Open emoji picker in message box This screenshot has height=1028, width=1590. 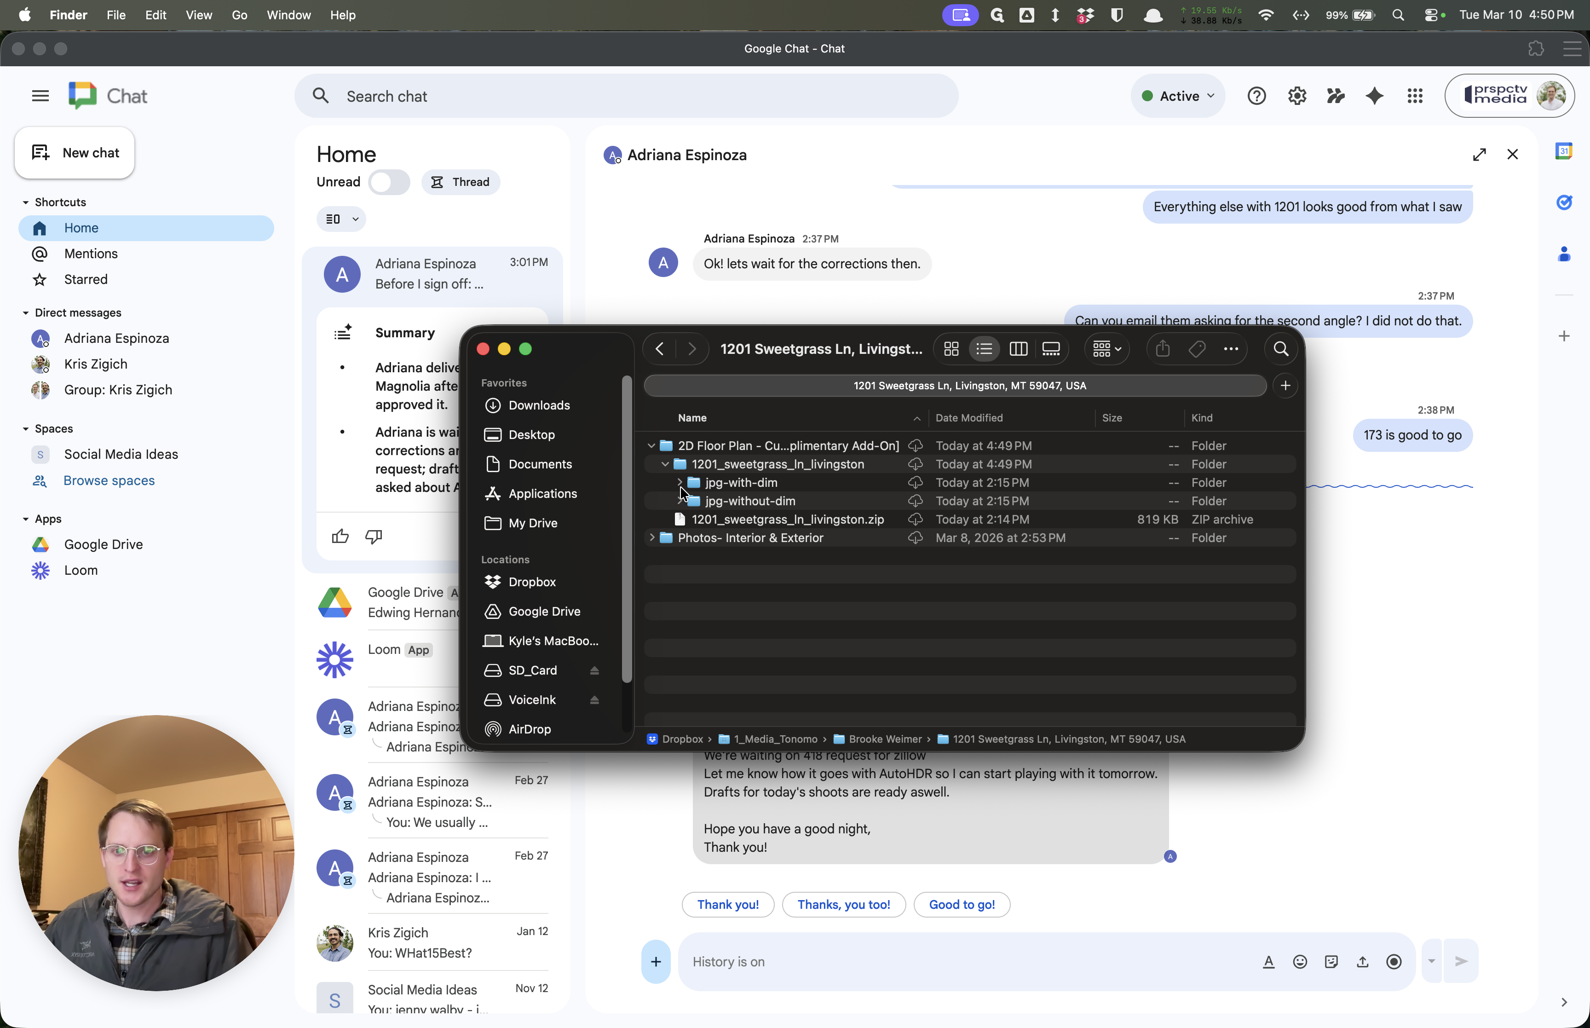click(1300, 961)
